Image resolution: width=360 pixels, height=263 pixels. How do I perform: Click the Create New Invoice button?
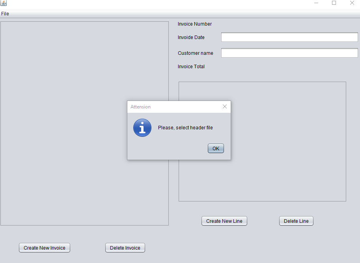tap(44, 248)
